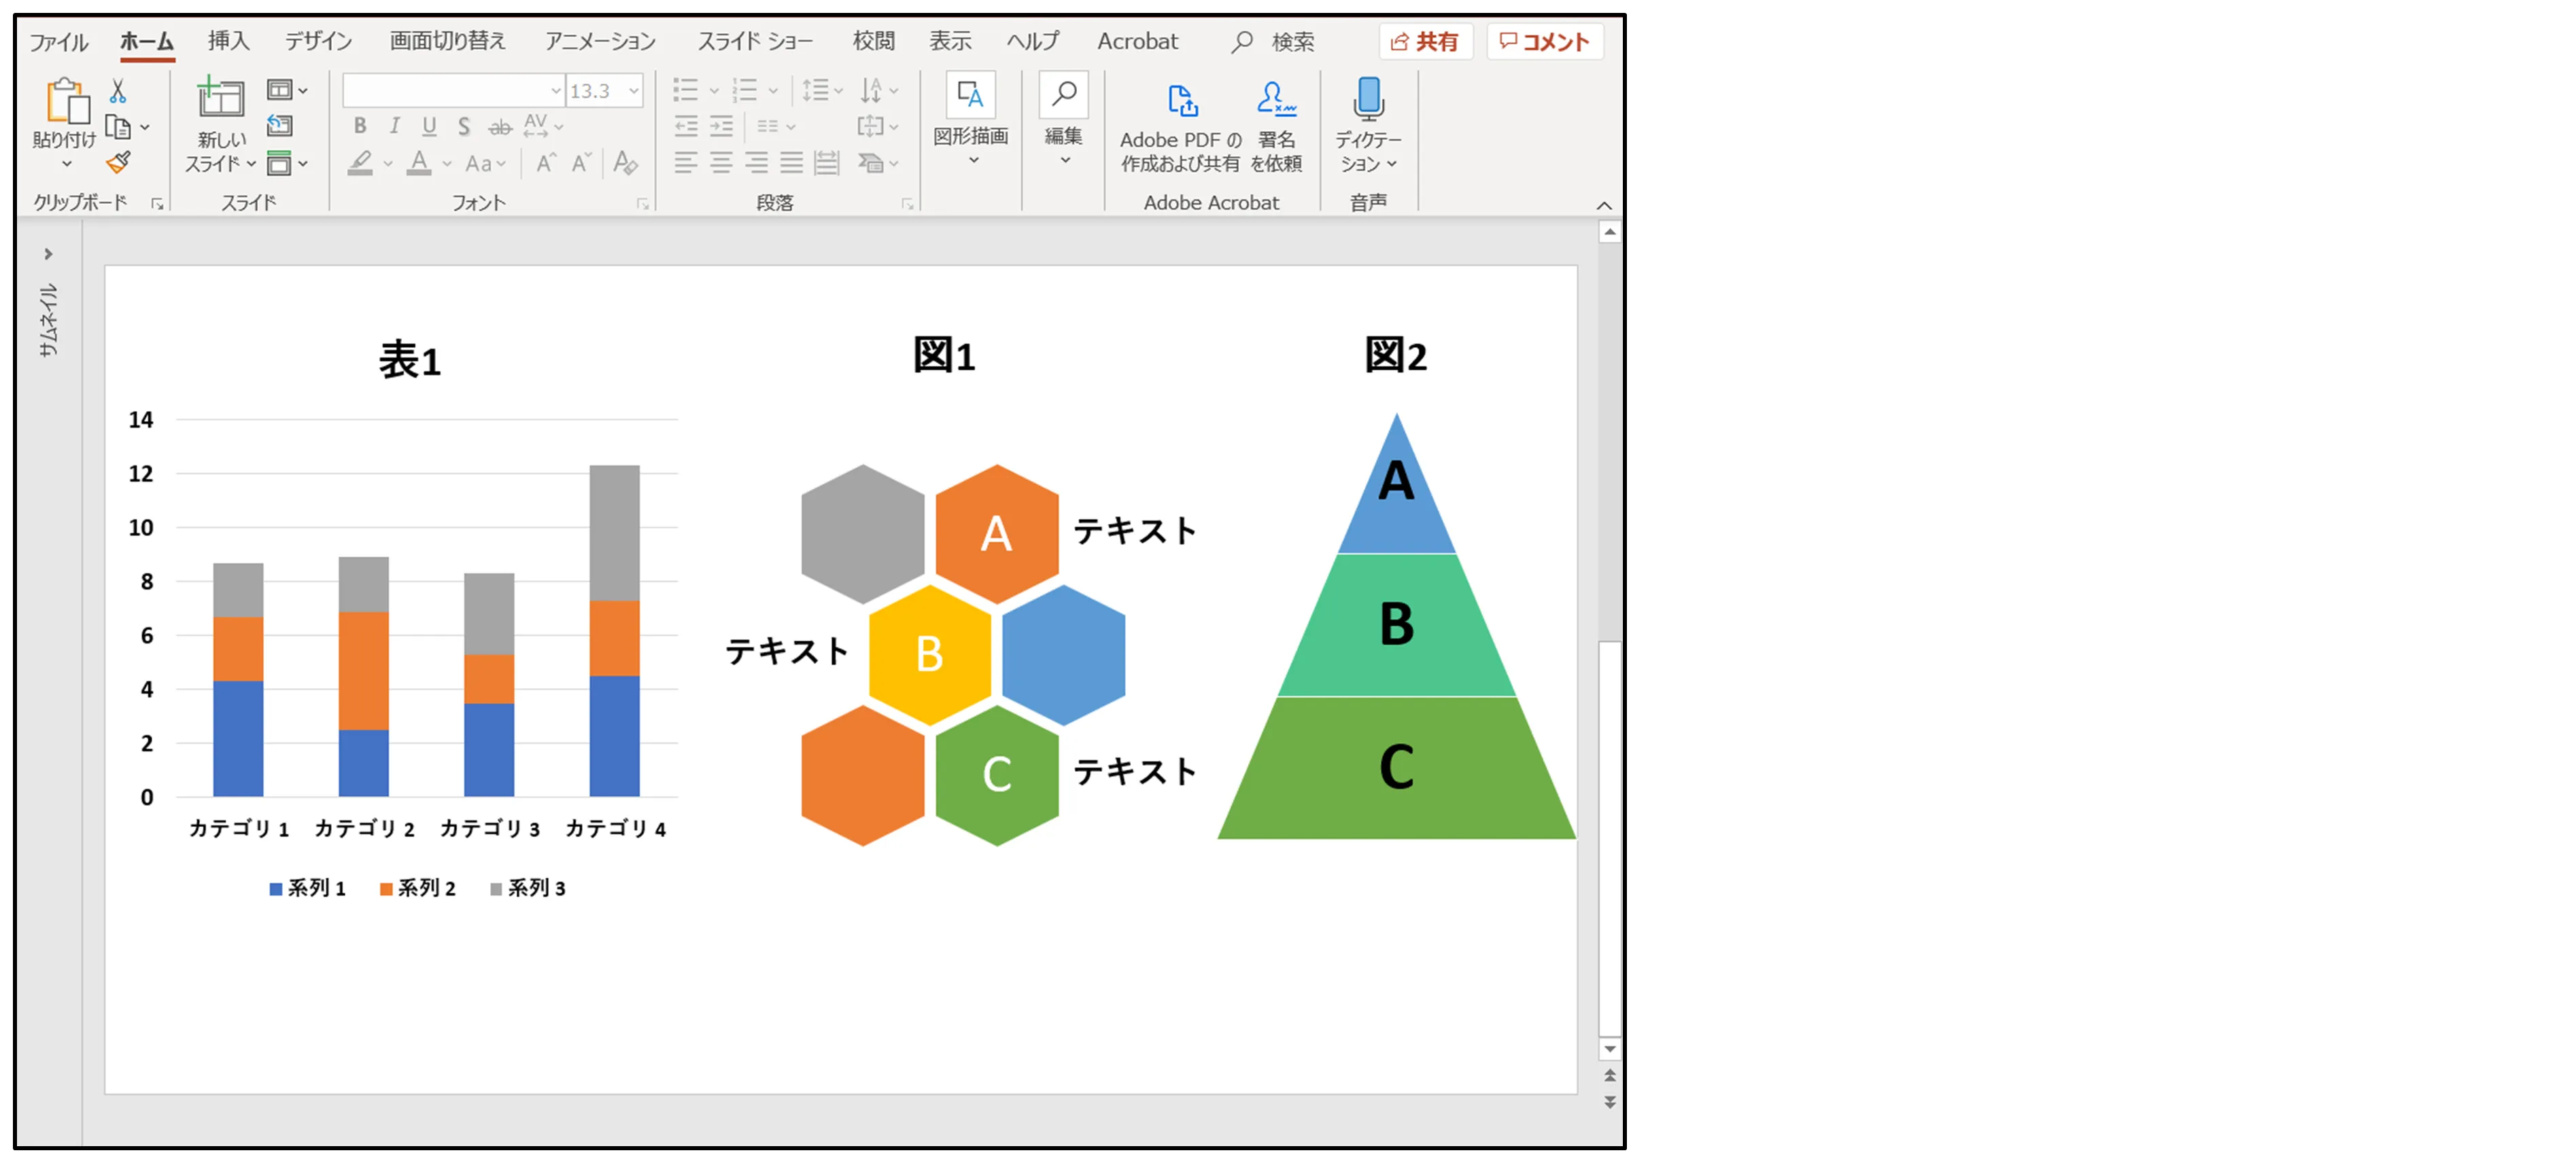Image resolution: width=2576 pixels, height=1155 pixels.
Task: Click the New Slide (新しいスライド) icon
Action: [220, 100]
